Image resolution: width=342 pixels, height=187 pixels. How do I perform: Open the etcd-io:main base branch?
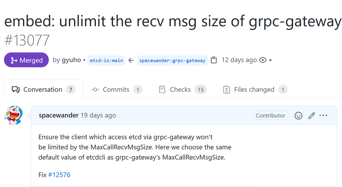click(x=106, y=61)
